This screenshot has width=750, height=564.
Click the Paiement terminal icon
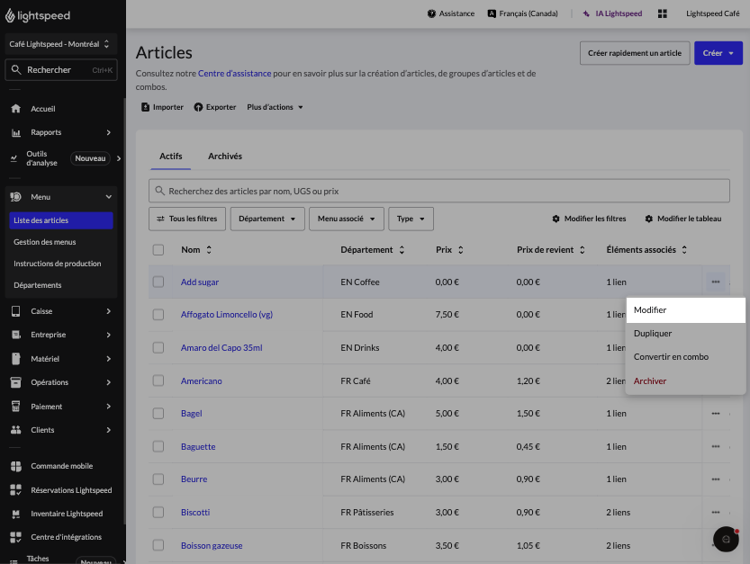16,407
